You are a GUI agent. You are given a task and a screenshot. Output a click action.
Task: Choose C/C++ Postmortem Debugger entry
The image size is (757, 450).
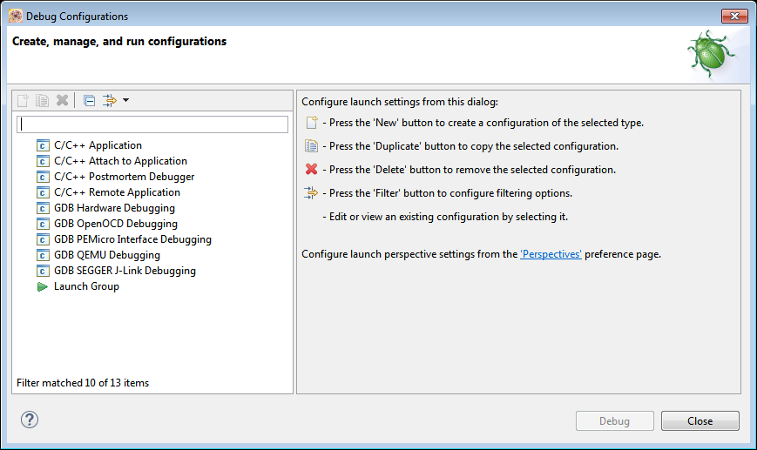click(x=124, y=177)
